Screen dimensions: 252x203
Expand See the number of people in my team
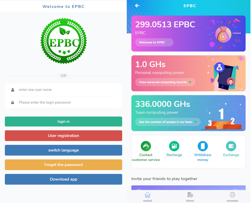(168, 122)
